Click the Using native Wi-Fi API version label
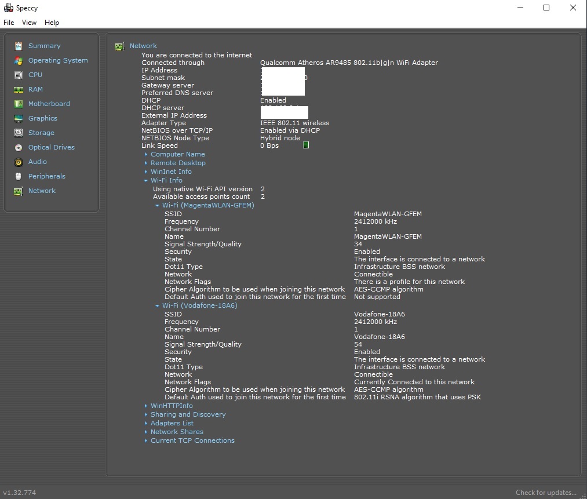The image size is (587, 499). click(203, 189)
